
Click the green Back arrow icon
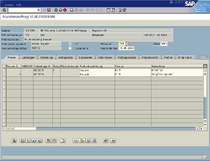pyautogui.click(x=56, y=10)
